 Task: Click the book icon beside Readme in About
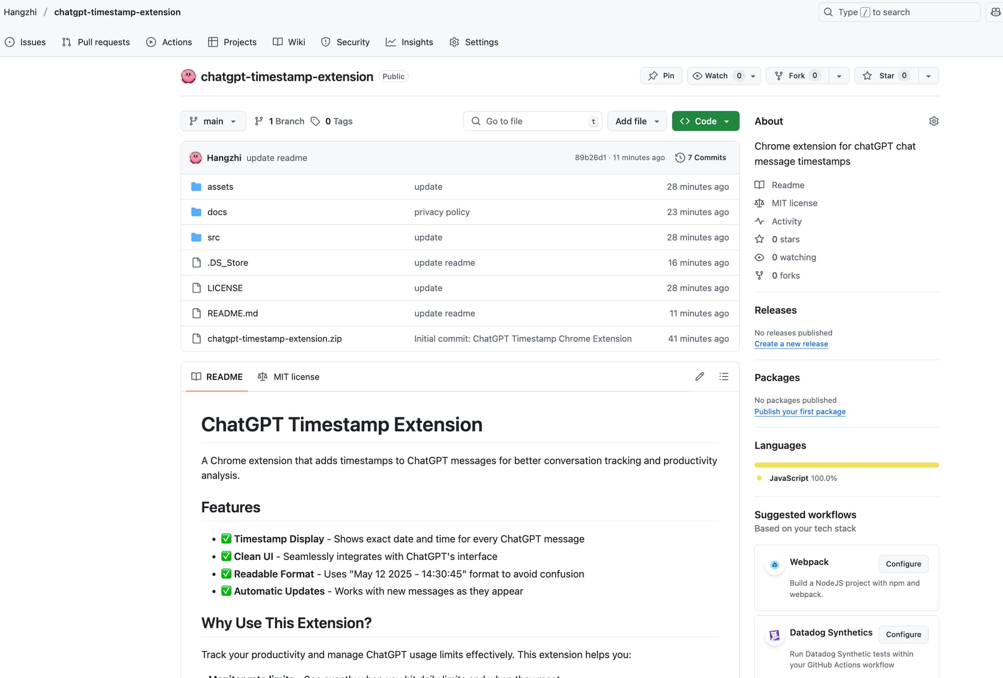tap(760, 185)
